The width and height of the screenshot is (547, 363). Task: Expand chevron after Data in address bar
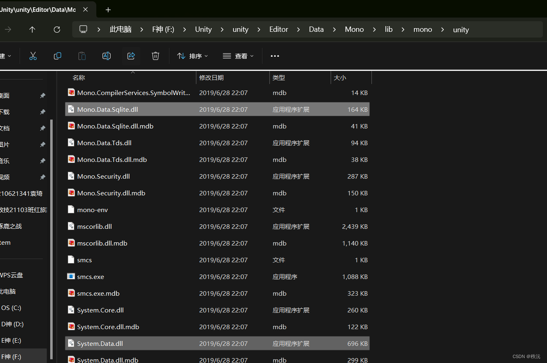(x=334, y=29)
